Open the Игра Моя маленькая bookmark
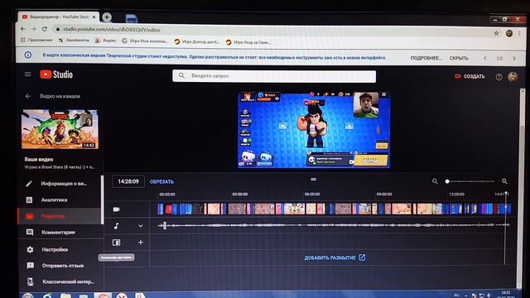This screenshot has width=530, height=298. pyautogui.click(x=145, y=41)
